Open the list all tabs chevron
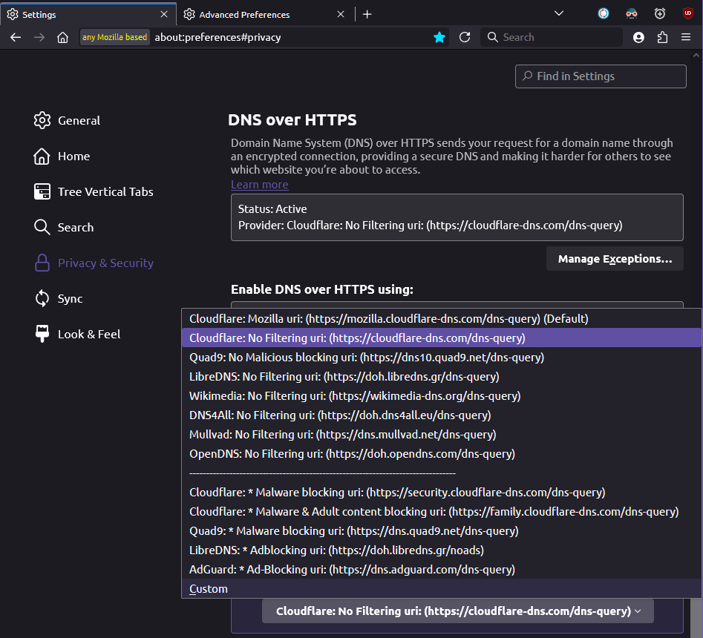 click(559, 14)
